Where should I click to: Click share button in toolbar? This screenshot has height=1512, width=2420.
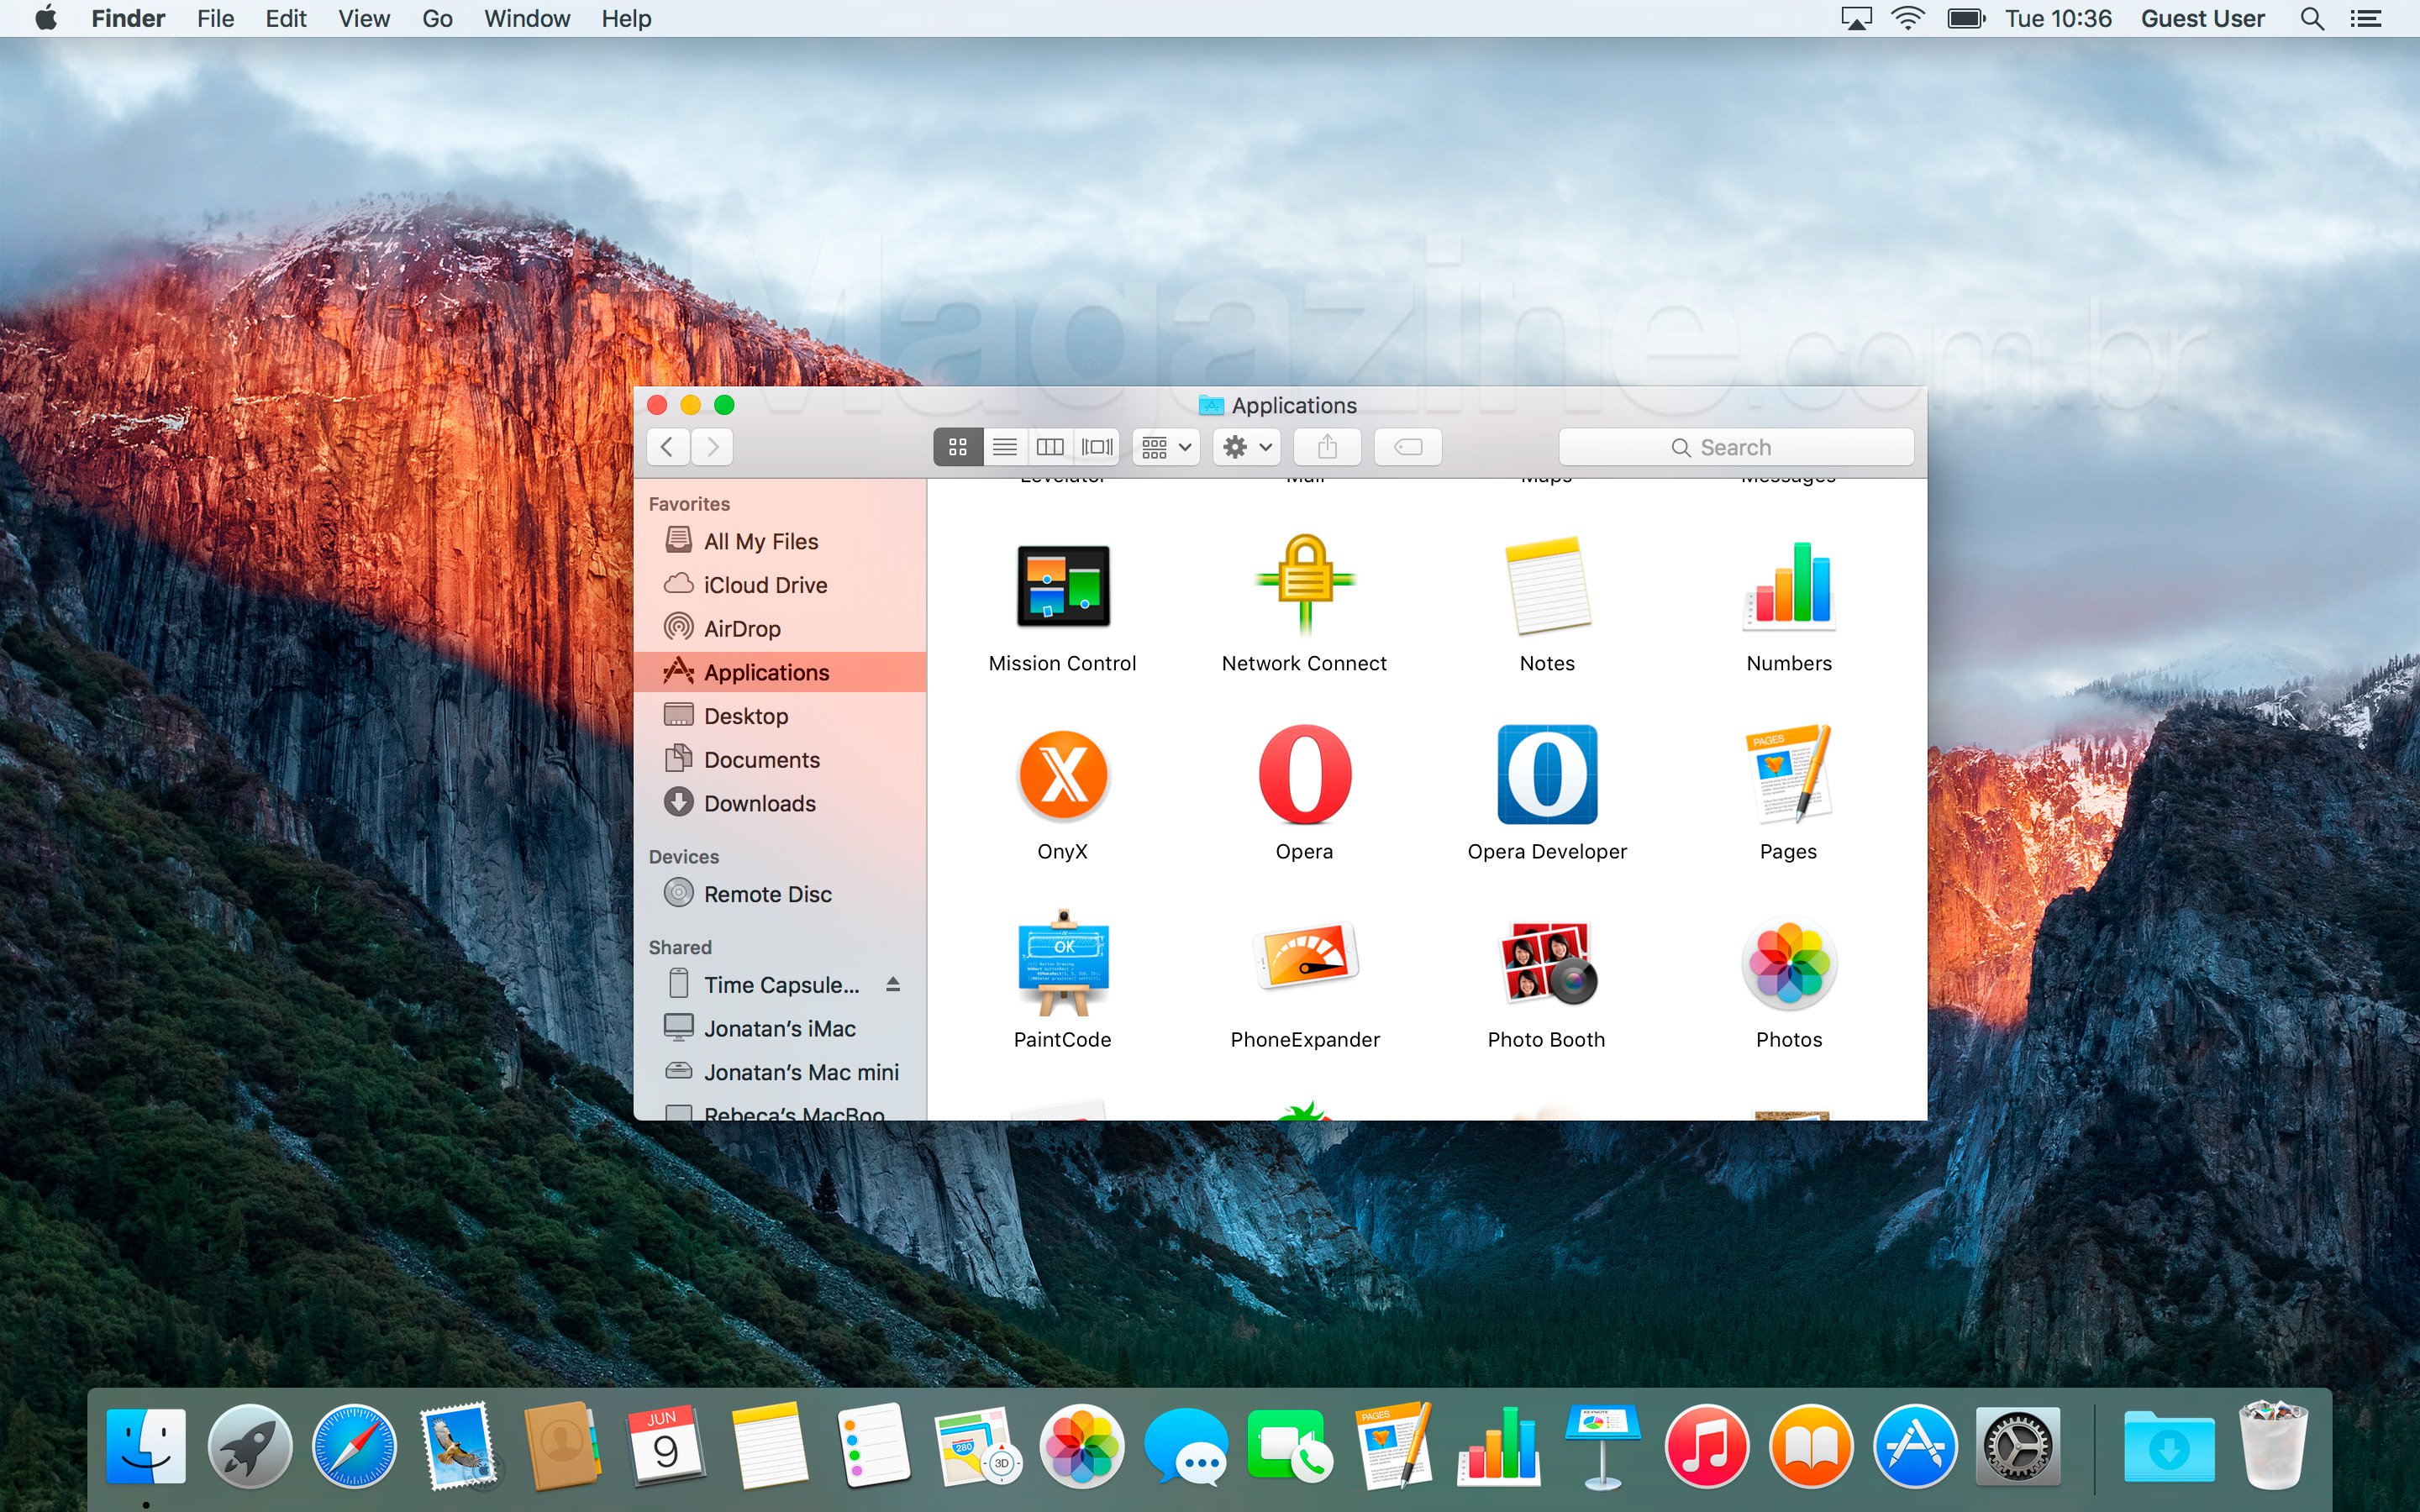coord(1326,446)
